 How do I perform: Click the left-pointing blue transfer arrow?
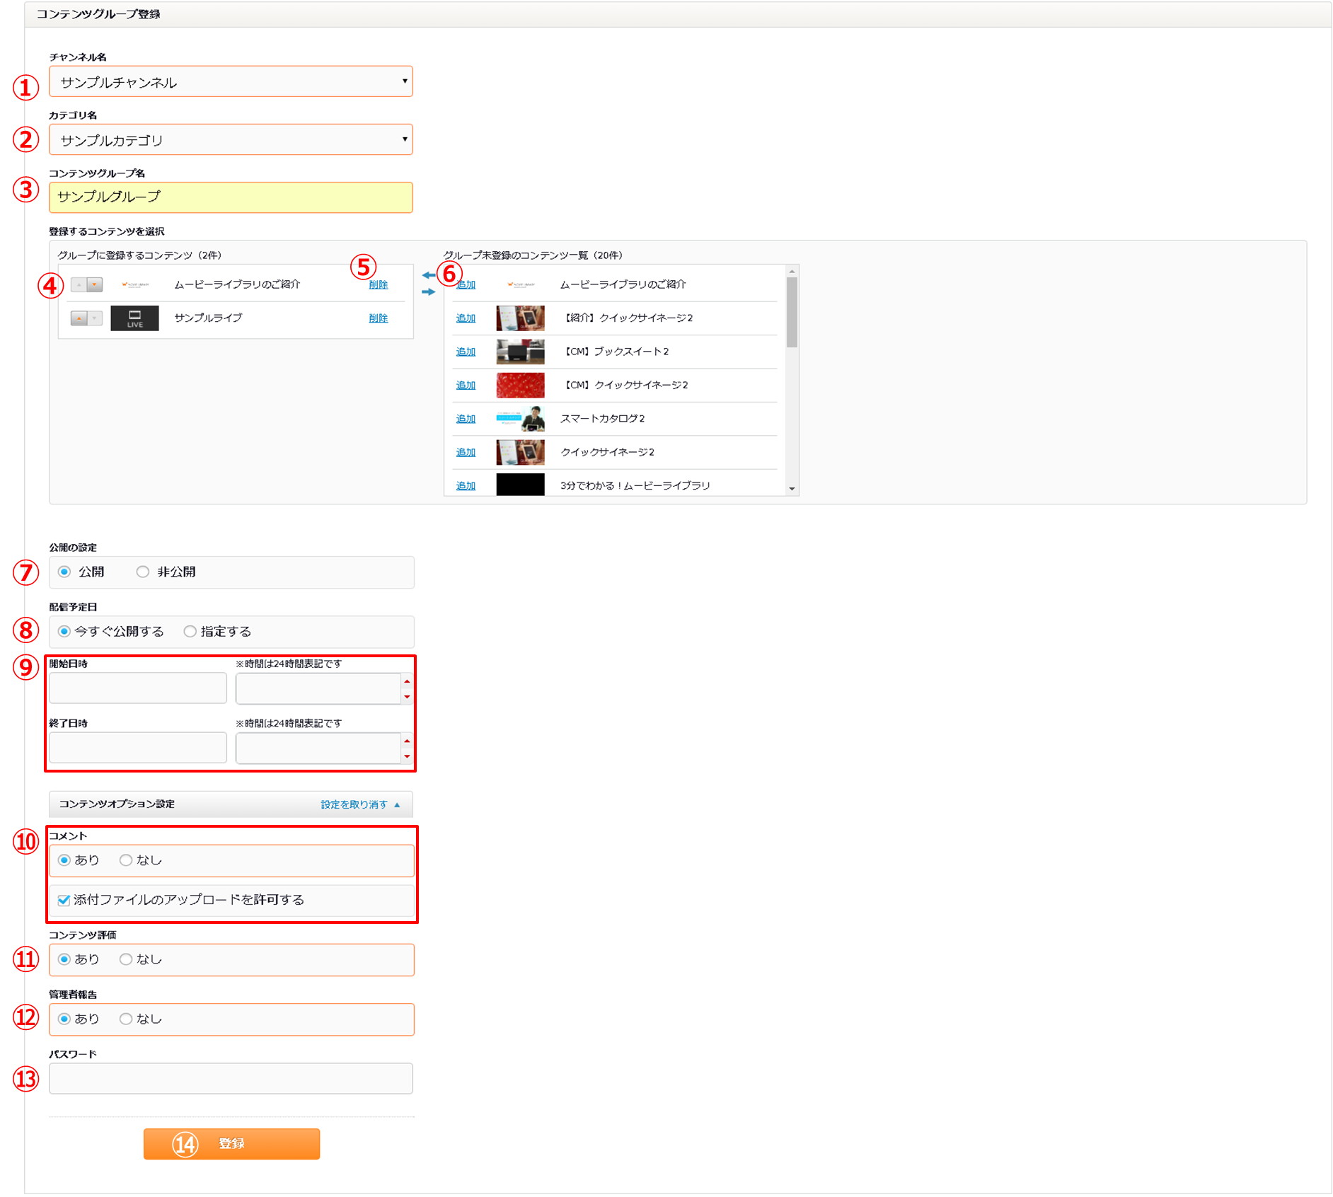pyautogui.click(x=428, y=275)
